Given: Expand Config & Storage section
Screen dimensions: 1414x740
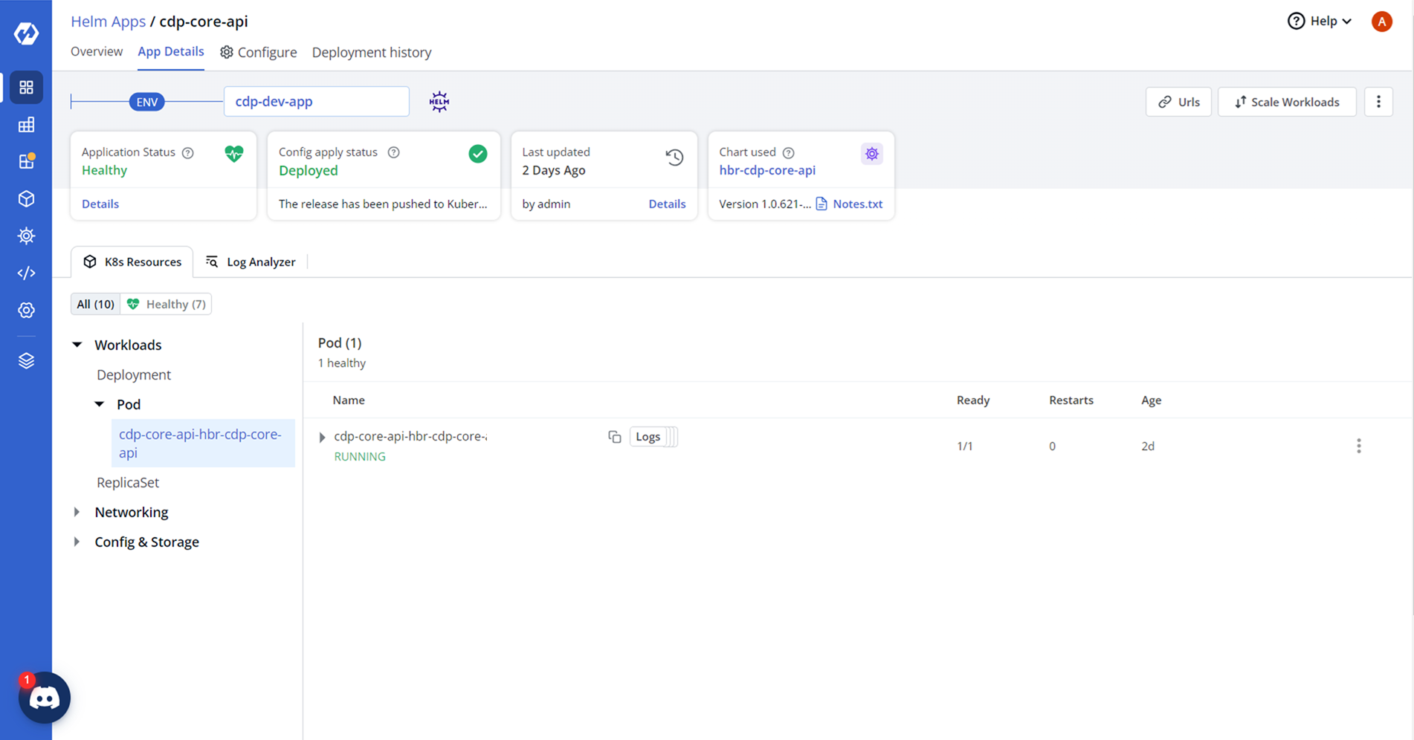Looking at the screenshot, I should (x=77, y=542).
